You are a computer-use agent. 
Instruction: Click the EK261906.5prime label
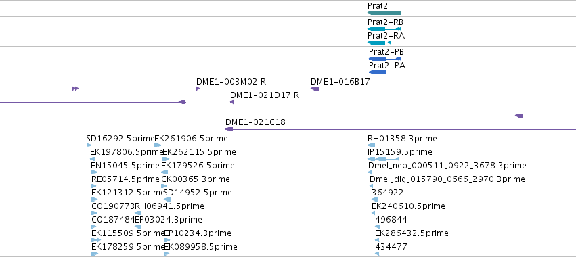tap(191, 139)
